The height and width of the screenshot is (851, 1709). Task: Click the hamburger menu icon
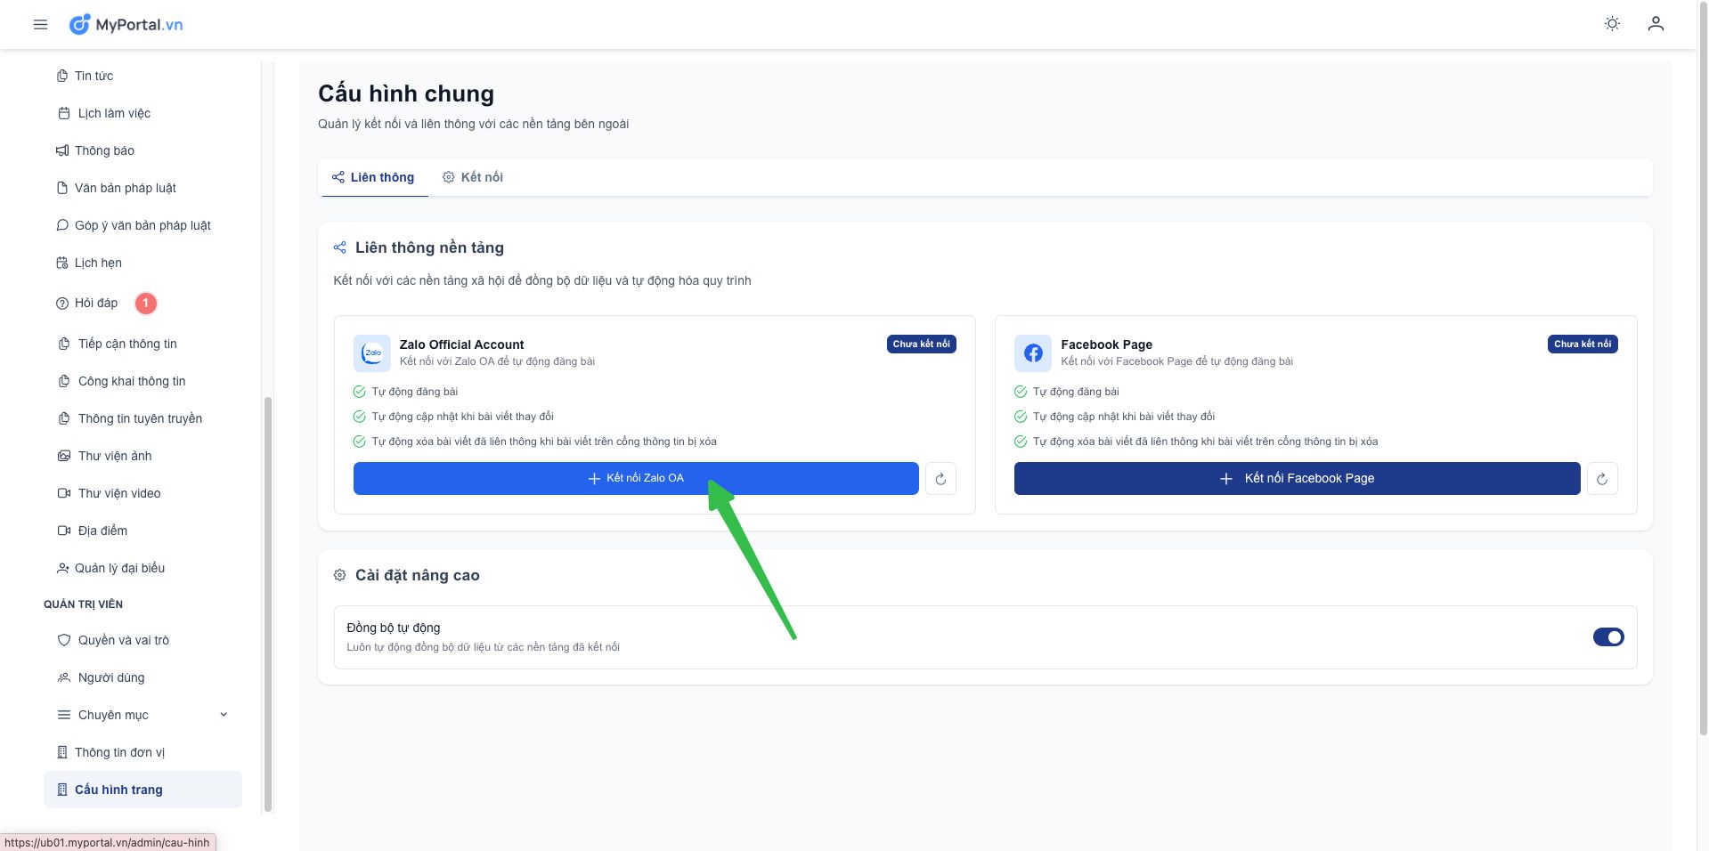tap(40, 25)
